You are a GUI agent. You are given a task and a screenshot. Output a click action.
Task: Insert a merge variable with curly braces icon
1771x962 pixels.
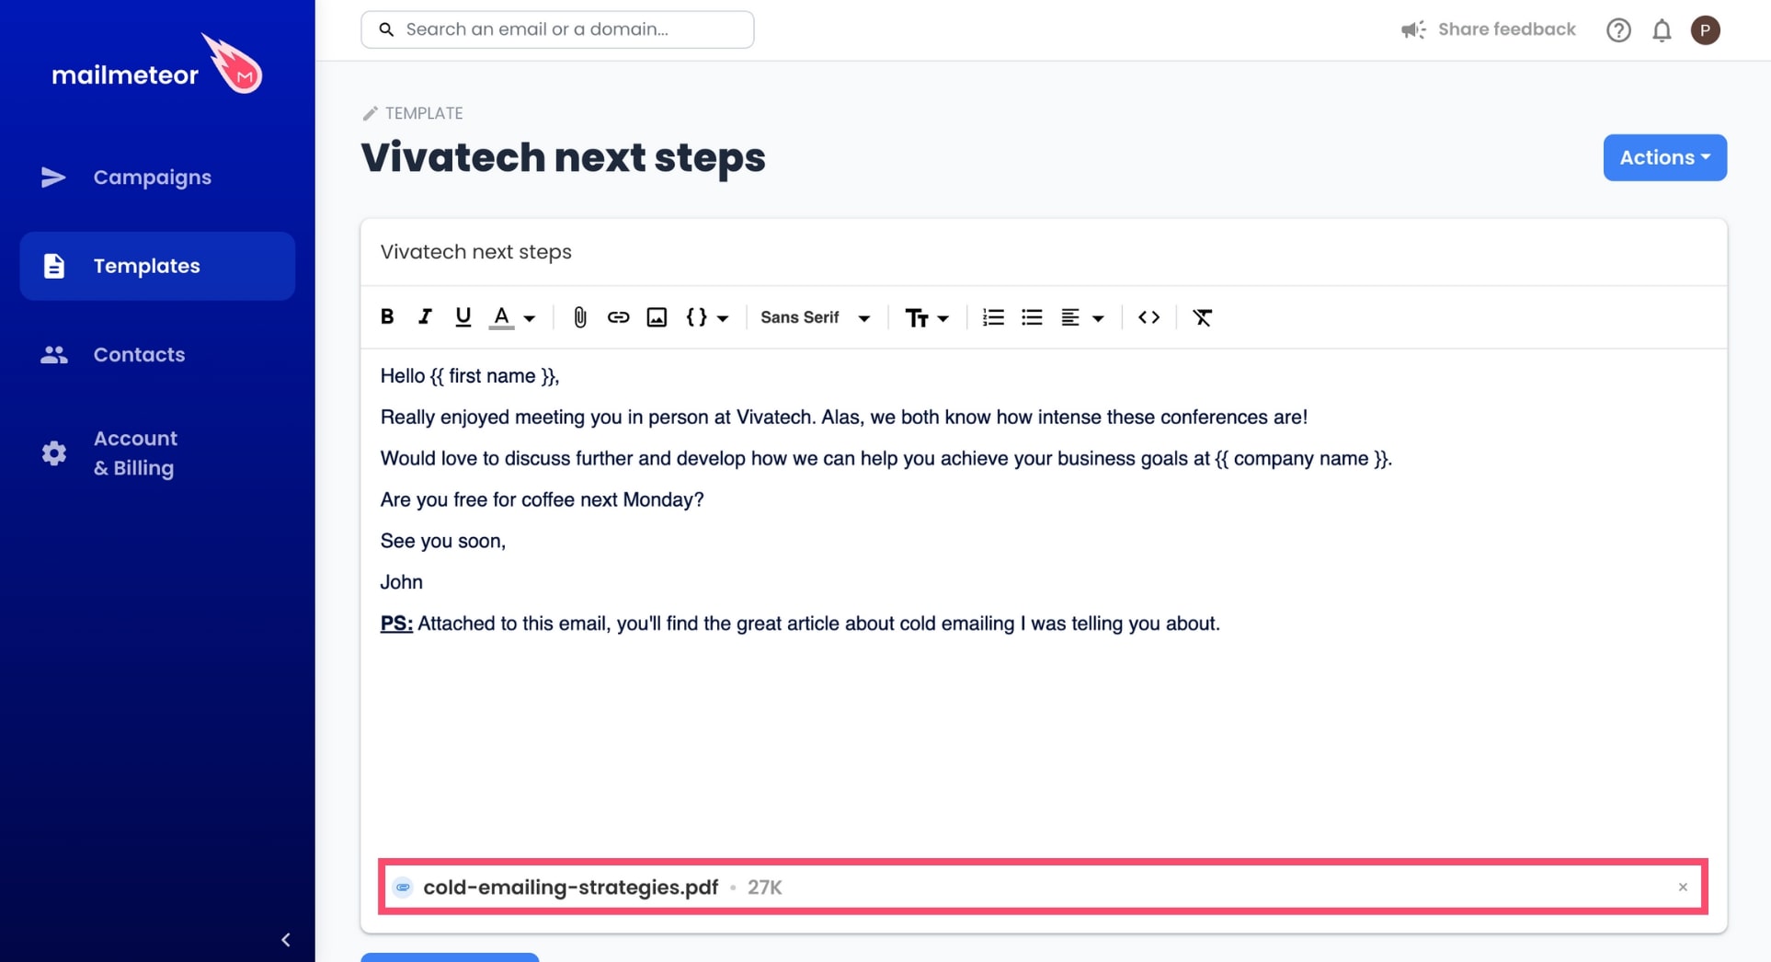(697, 317)
